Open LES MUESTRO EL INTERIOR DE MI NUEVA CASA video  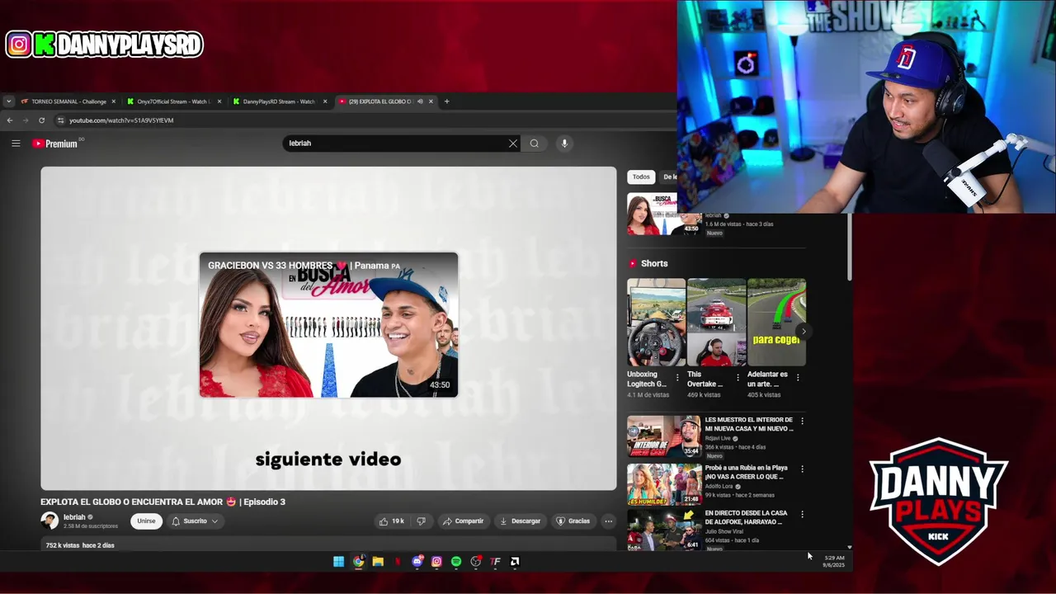(x=664, y=436)
